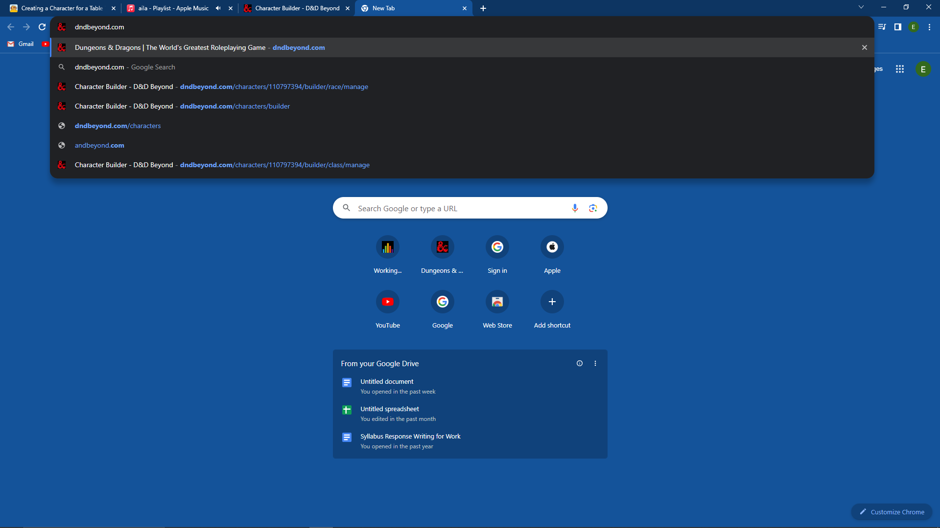This screenshot has height=528, width=940.
Task: Open the Google Drive card options menu
Action: click(x=595, y=363)
